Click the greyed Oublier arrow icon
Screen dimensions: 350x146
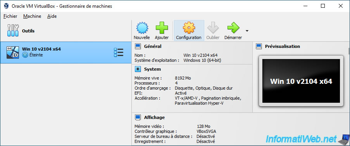213,27
